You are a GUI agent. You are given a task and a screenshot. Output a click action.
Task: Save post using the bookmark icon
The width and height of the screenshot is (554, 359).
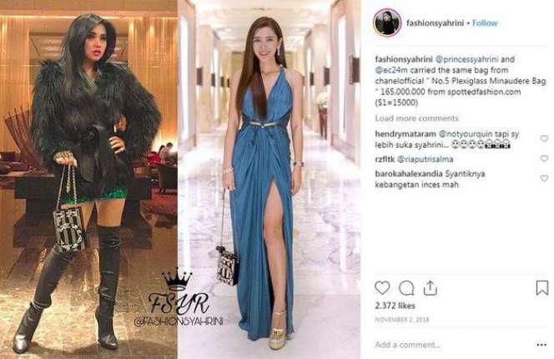point(542,287)
